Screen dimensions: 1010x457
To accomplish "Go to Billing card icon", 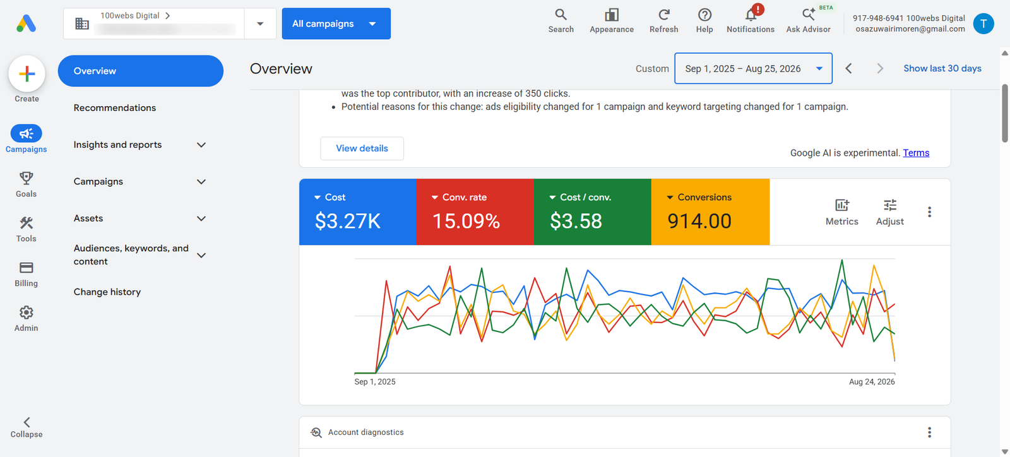I will pos(26,268).
